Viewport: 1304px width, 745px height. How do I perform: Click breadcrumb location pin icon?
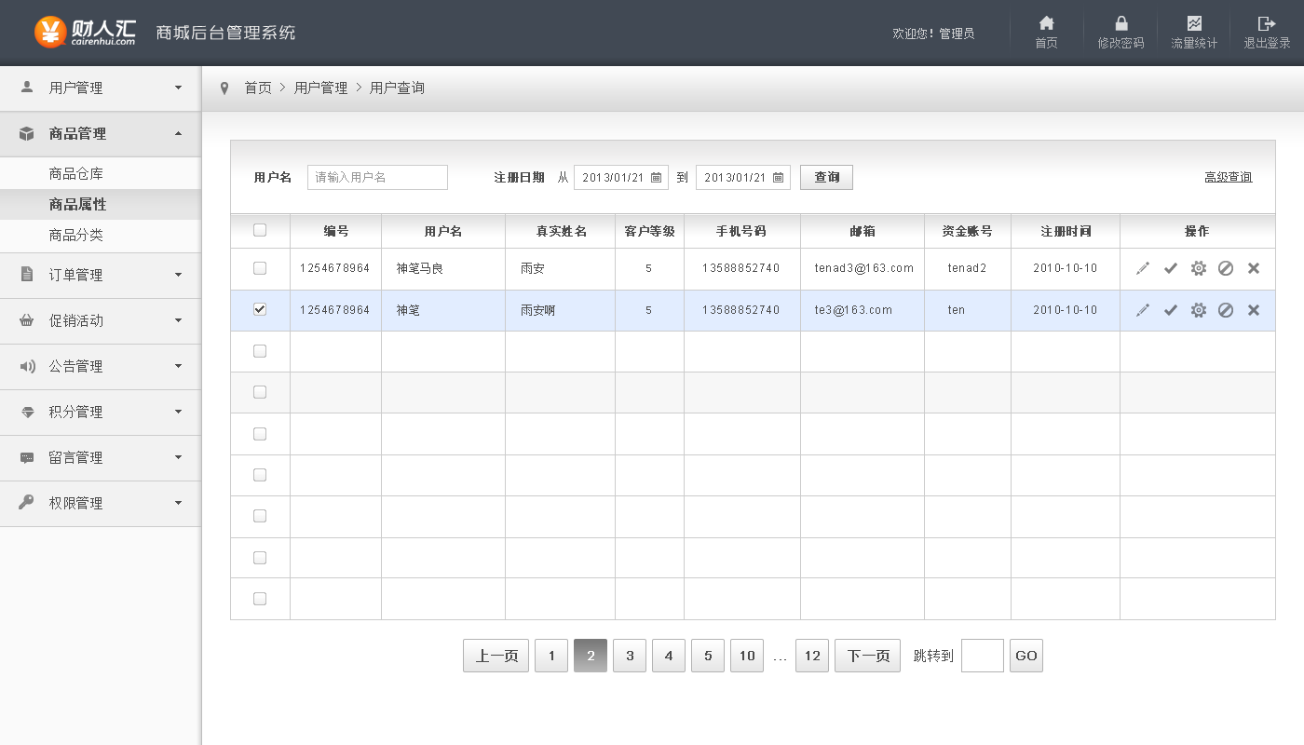[224, 88]
